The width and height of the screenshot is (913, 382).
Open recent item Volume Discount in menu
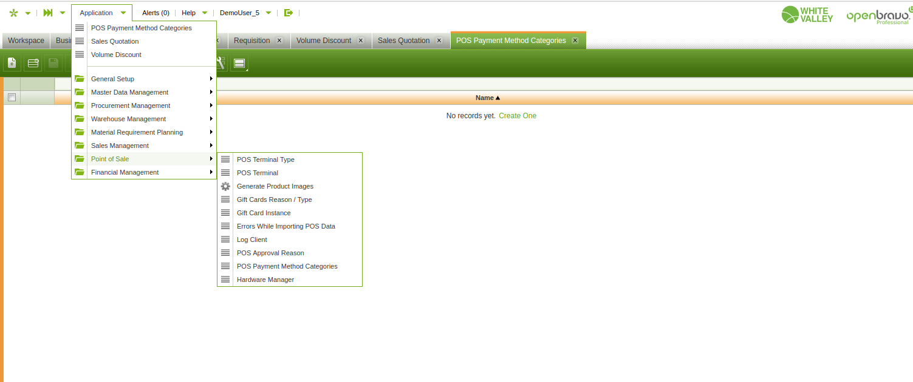(116, 55)
